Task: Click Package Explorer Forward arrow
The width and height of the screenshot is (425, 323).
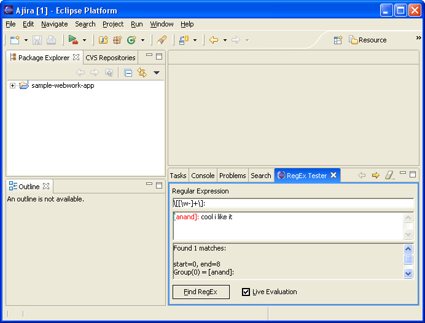Action: (x=95, y=72)
